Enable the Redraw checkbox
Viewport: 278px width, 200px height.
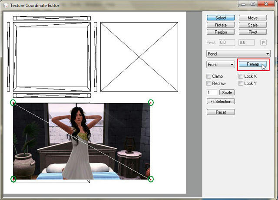tap(208, 83)
